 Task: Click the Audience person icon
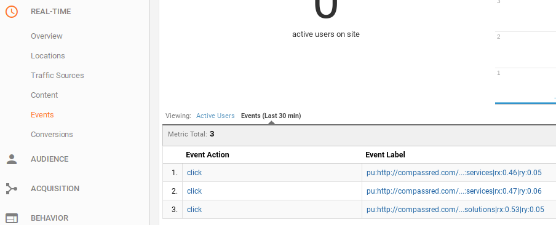[x=11, y=159]
